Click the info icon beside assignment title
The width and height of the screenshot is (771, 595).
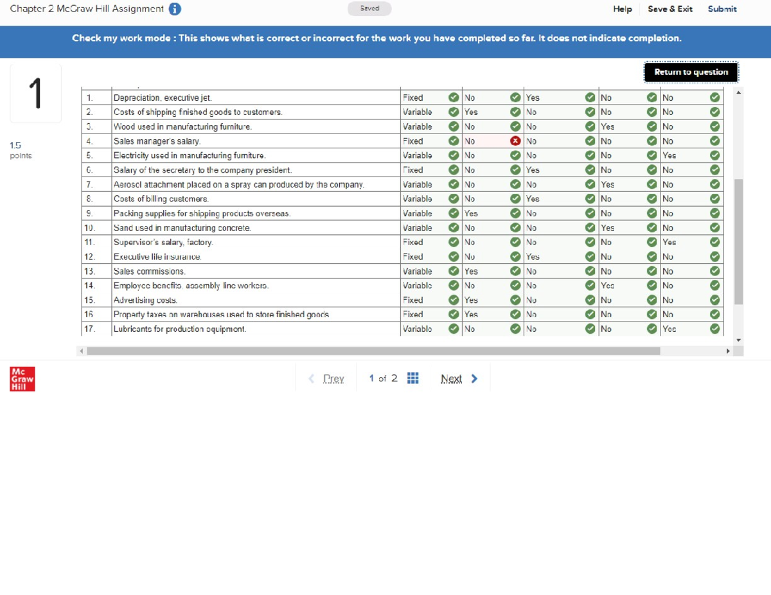click(x=175, y=9)
